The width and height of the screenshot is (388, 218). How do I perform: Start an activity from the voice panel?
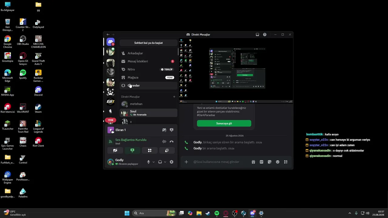click(x=150, y=150)
